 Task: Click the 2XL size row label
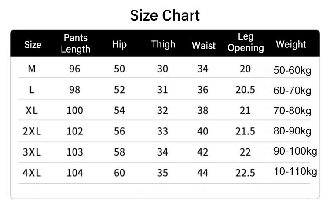[32, 131]
